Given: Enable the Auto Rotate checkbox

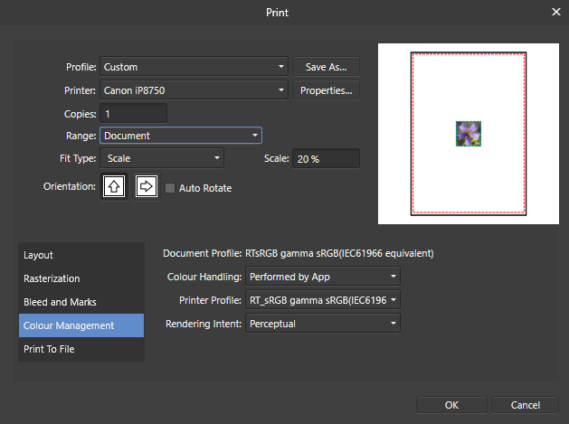Looking at the screenshot, I should pos(170,188).
